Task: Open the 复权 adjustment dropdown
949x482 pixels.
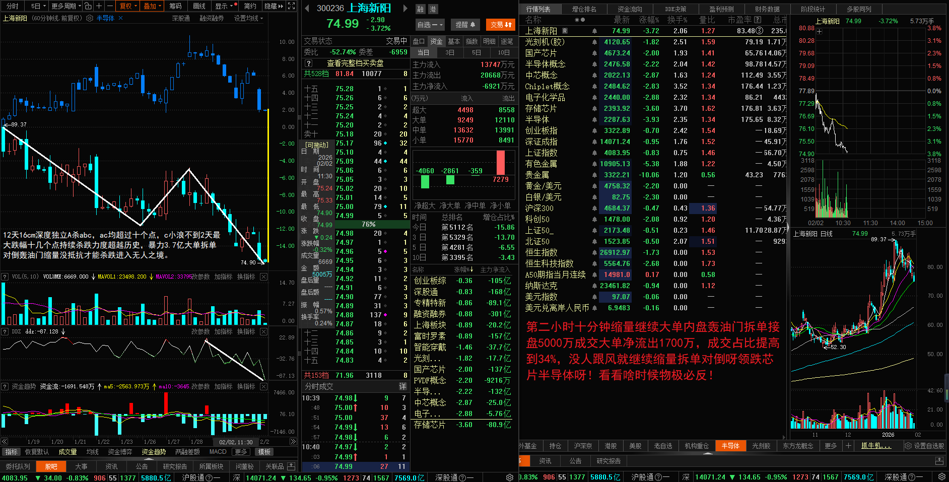Action: pos(128,6)
